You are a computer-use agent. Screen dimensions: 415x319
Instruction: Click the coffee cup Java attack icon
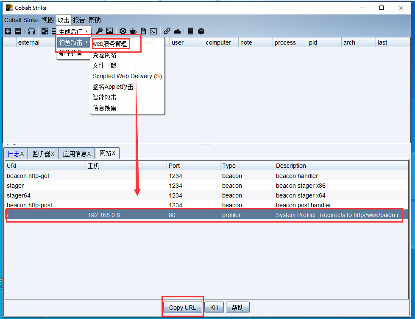[x=133, y=31]
